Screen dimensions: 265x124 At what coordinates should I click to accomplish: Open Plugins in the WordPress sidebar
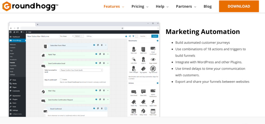click(x=13, y=99)
